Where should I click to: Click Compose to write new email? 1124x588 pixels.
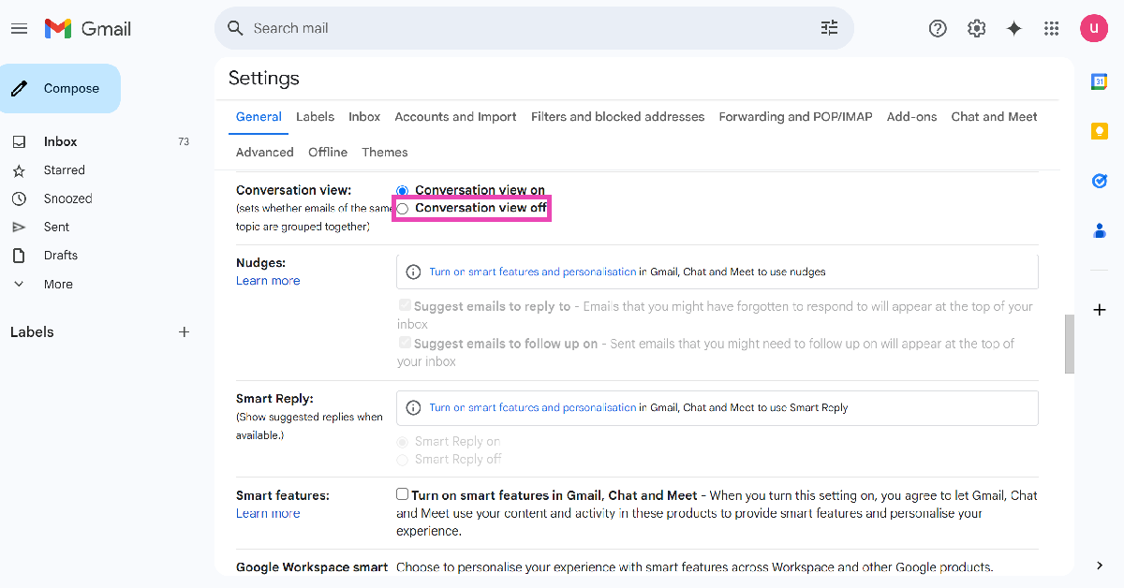pyautogui.click(x=61, y=89)
